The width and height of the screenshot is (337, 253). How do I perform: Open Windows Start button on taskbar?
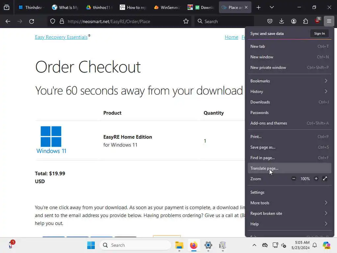pos(91,245)
